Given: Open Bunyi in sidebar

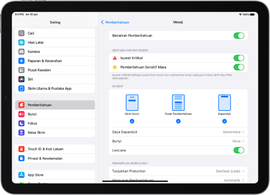Looking at the screenshot, I should pos(55,114).
